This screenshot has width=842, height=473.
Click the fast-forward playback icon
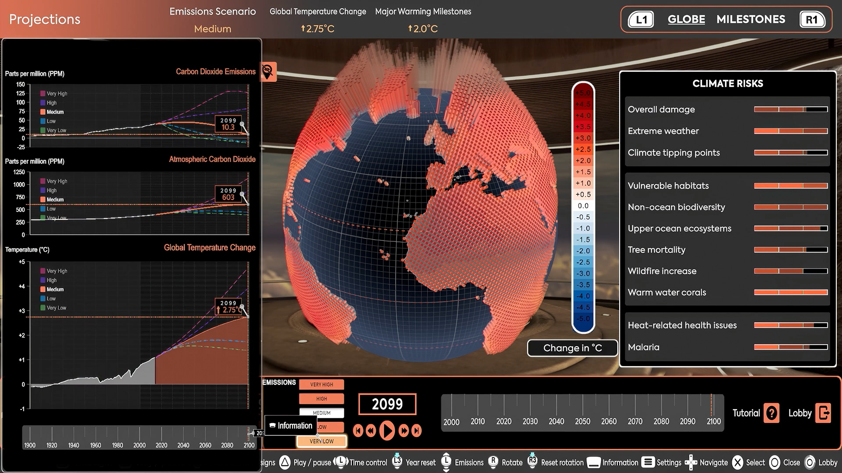(403, 431)
